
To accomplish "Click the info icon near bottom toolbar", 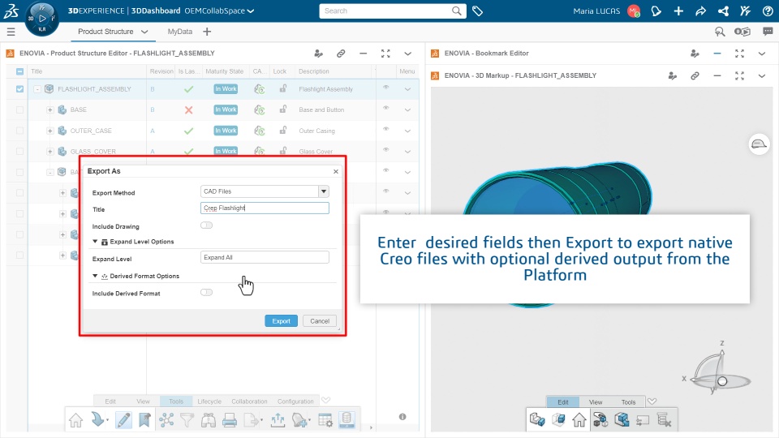I will click(402, 417).
